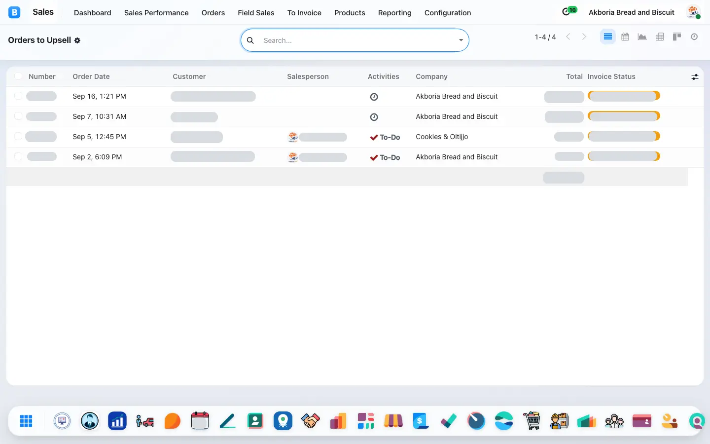Toggle the select-all checkbox in header
Viewport: 710px width, 444px height.
coord(18,76)
